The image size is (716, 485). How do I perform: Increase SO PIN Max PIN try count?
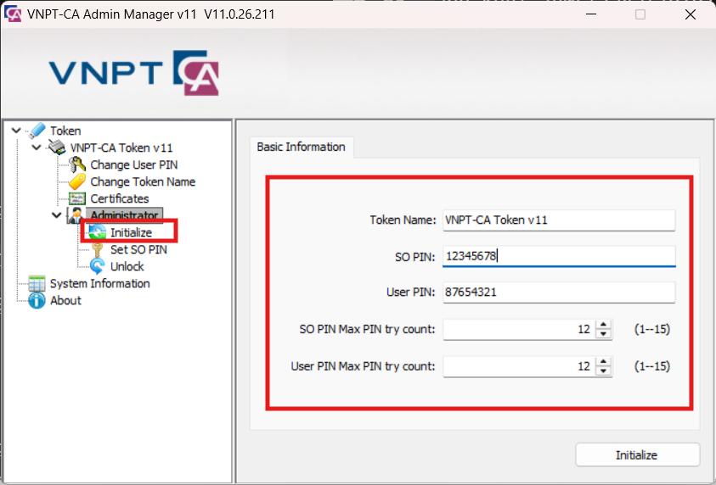(604, 325)
